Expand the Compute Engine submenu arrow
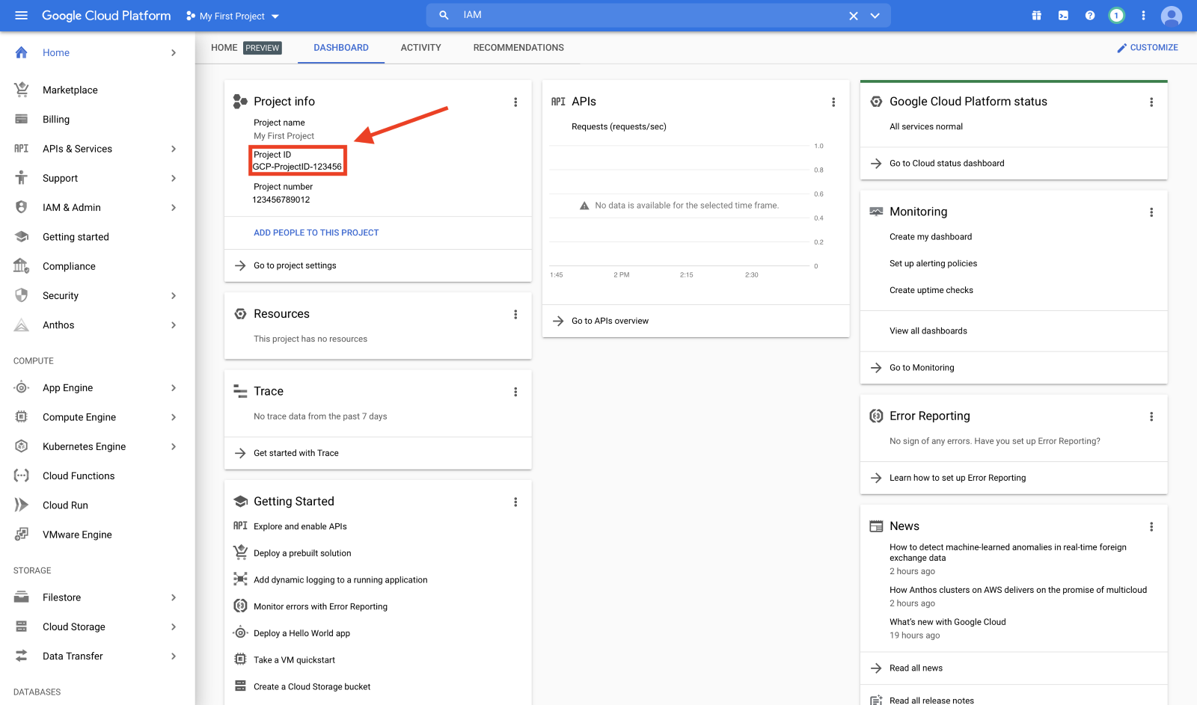1197x705 pixels. point(174,417)
